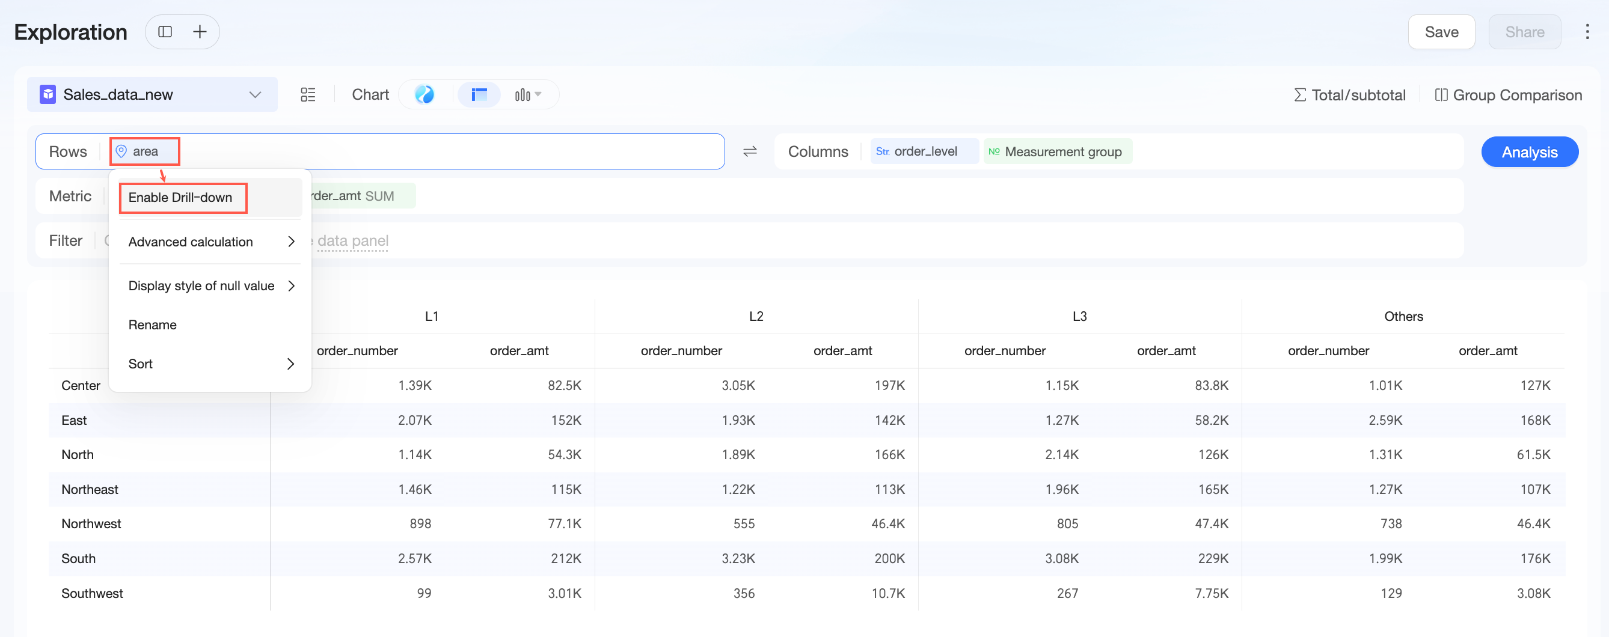This screenshot has width=1609, height=637.
Task: Open the bar chart type dropdown
Action: click(x=528, y=95)
